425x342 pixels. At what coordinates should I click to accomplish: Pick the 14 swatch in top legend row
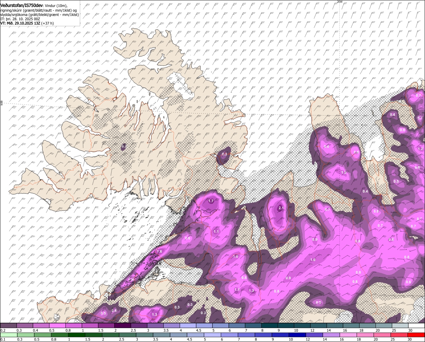coord(335,326)
